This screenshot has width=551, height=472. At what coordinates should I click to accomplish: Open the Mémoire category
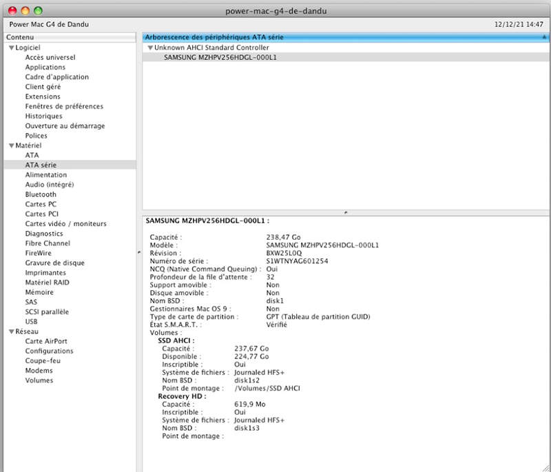click(x=39, y=292)
